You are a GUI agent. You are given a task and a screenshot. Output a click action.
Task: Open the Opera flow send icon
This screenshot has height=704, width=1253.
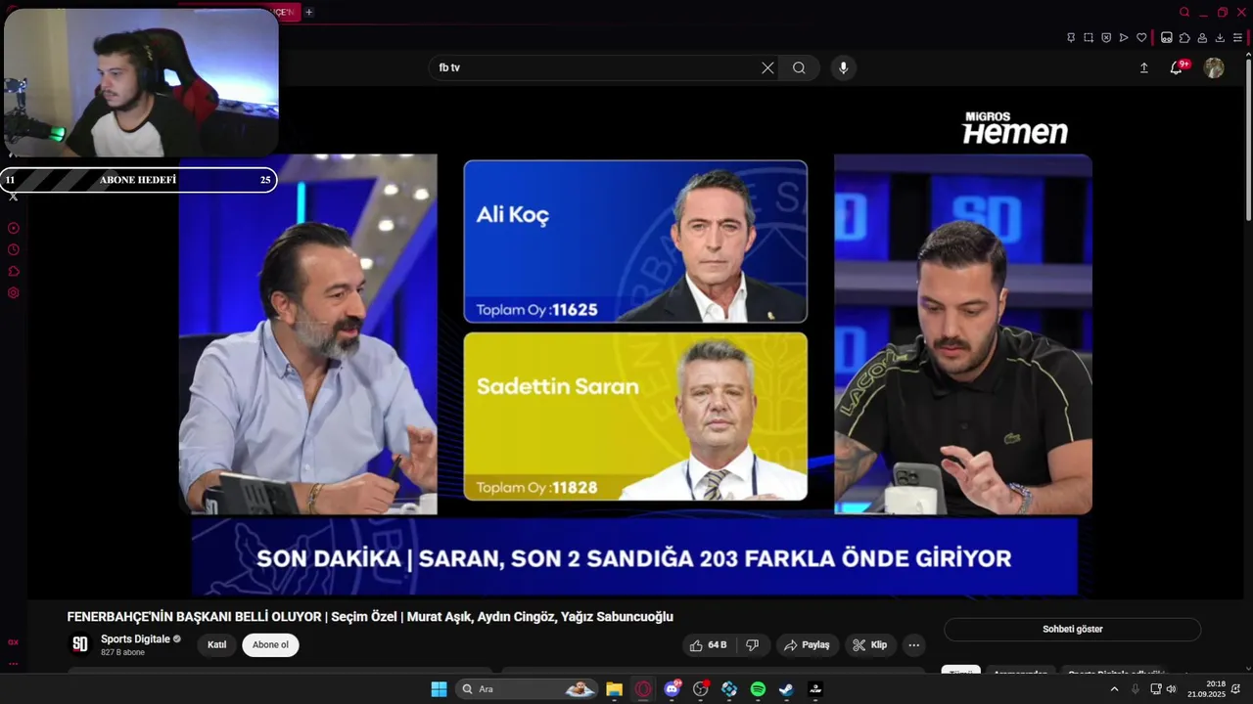[1124, 38]
